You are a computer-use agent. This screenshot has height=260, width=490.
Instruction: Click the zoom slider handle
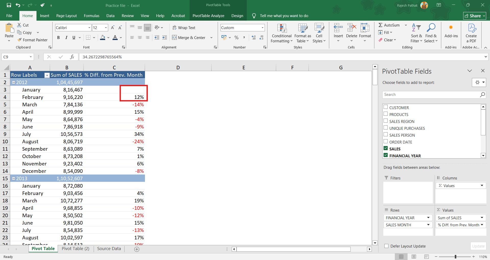455,257
